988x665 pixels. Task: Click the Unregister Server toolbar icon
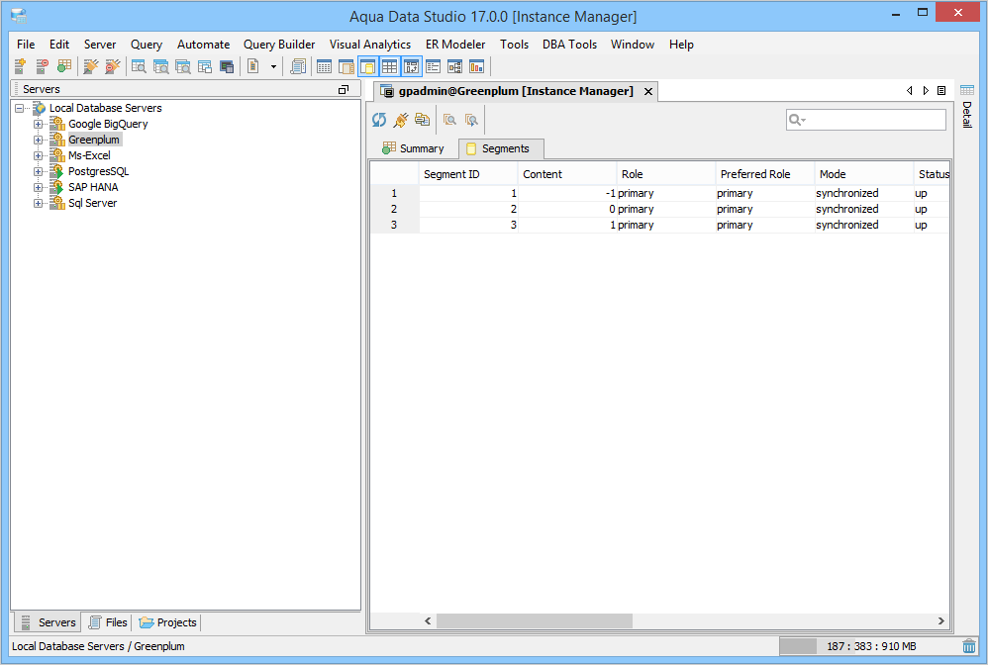coord(42,66)
